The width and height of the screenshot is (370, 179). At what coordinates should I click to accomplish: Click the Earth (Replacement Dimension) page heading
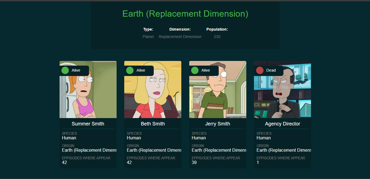pos(185,14)
